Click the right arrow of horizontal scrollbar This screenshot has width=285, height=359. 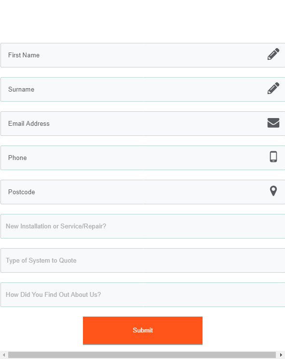281,355
